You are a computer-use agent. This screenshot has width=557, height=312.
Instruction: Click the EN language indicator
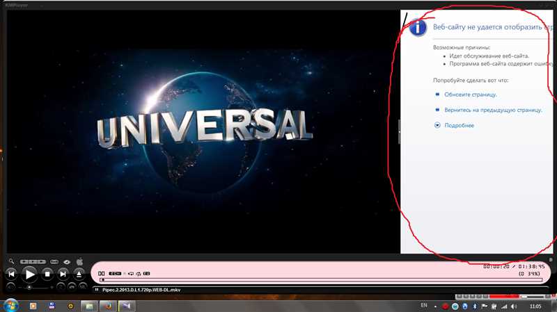(x=424, y=305)
